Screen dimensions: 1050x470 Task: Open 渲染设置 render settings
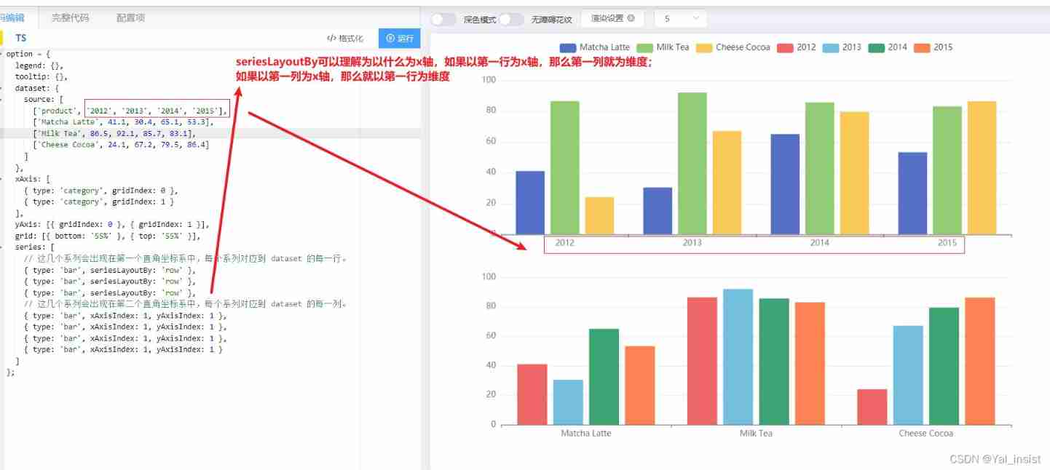click(x=612, y=18)
